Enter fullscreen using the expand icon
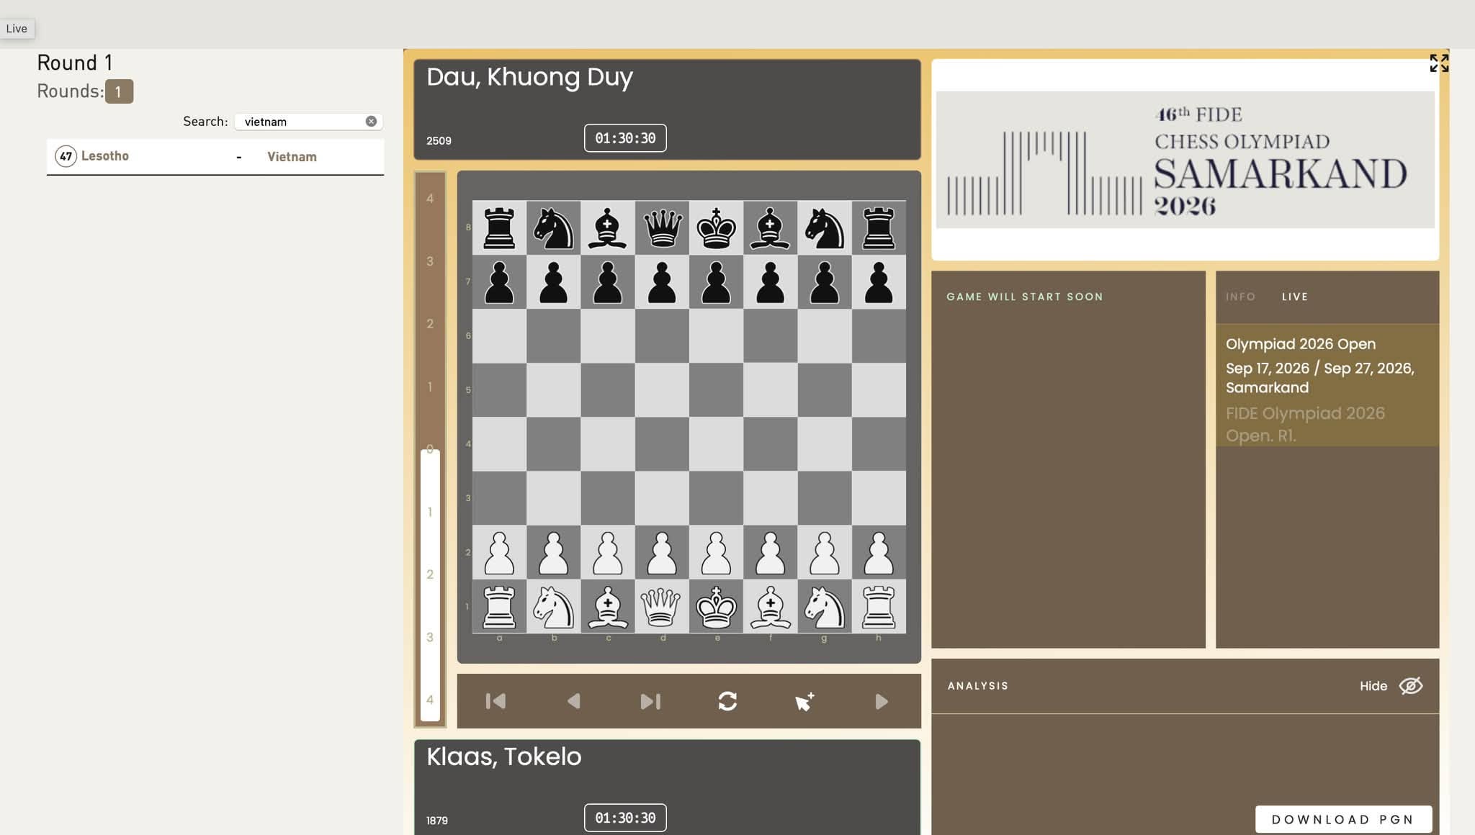 point(1439,63)
